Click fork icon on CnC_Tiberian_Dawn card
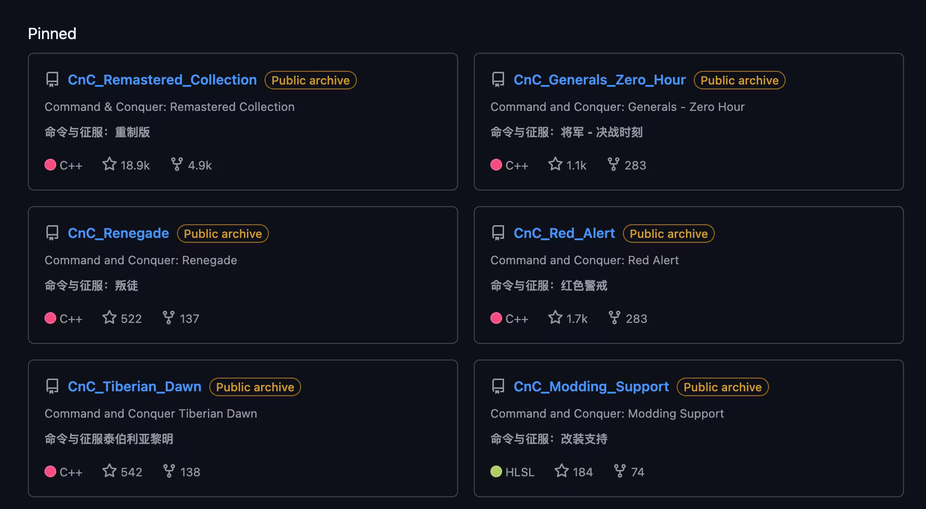This screenshot has height=509, width=926. [x=169, y=471]
